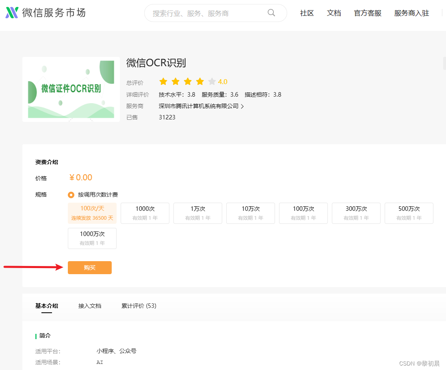Expand the chevron after the provider name

(242, 106)
